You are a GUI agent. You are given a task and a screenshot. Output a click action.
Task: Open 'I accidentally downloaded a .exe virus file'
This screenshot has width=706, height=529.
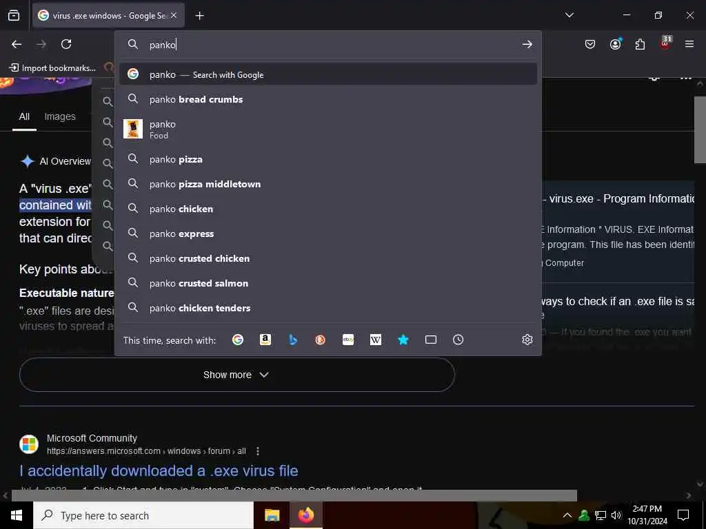pyautogui.click(x=159, y=470)
